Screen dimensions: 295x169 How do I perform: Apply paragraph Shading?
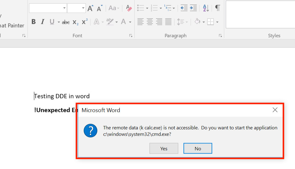[197, 21]
